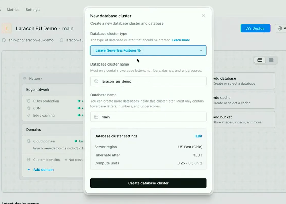The height and width of the screenshot is (204, 286).
Task: Click the Custom domains globe icon
Action: 29,160
